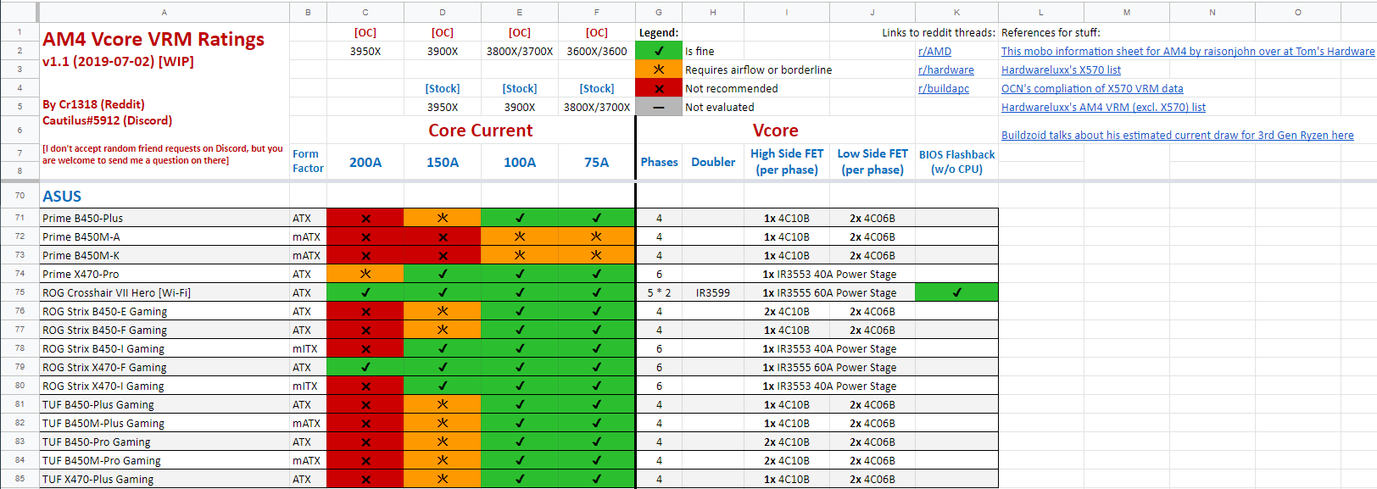Screen dimensions: 1377x489
Task: Click the orange 150A cell for Prime B450-Plus
Action: coord(443,218)
